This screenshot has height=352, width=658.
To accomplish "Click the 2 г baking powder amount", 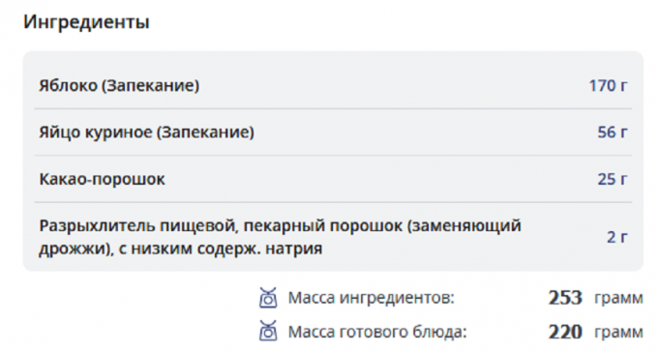I will (617, 237).
